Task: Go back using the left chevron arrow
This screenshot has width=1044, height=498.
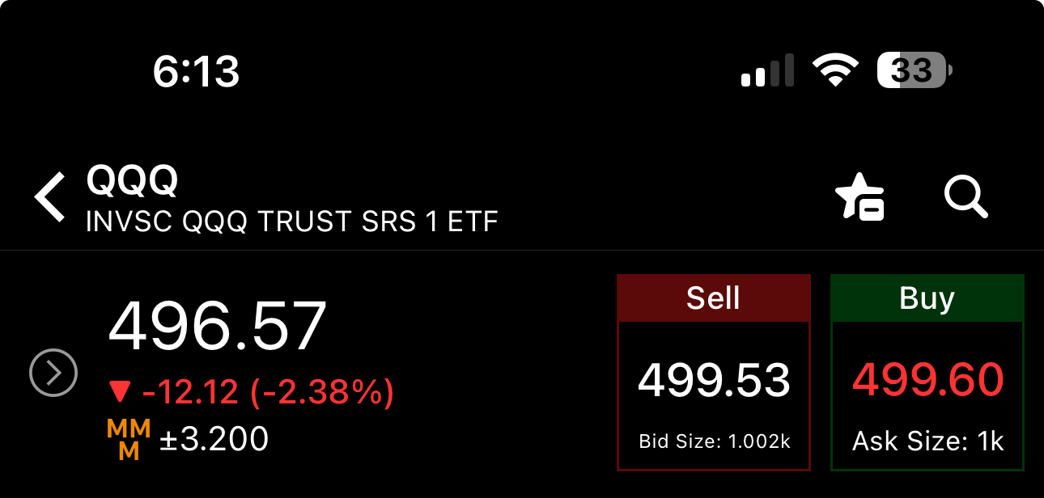Action: 49,197
